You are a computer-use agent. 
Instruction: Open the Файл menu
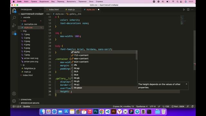(x=26, y=2)
